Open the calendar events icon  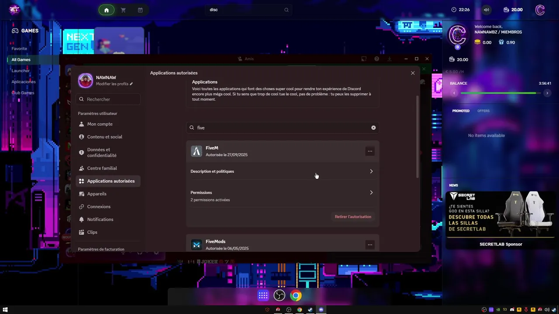(x=140, y=10)
